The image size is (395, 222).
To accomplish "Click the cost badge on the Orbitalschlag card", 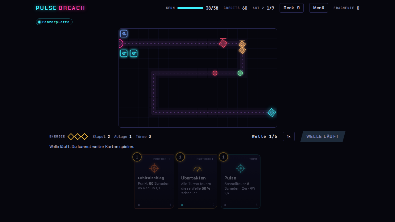I will tap(137, 157).
